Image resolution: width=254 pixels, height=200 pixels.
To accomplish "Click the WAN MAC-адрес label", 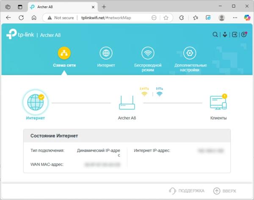I will (47, 164).
